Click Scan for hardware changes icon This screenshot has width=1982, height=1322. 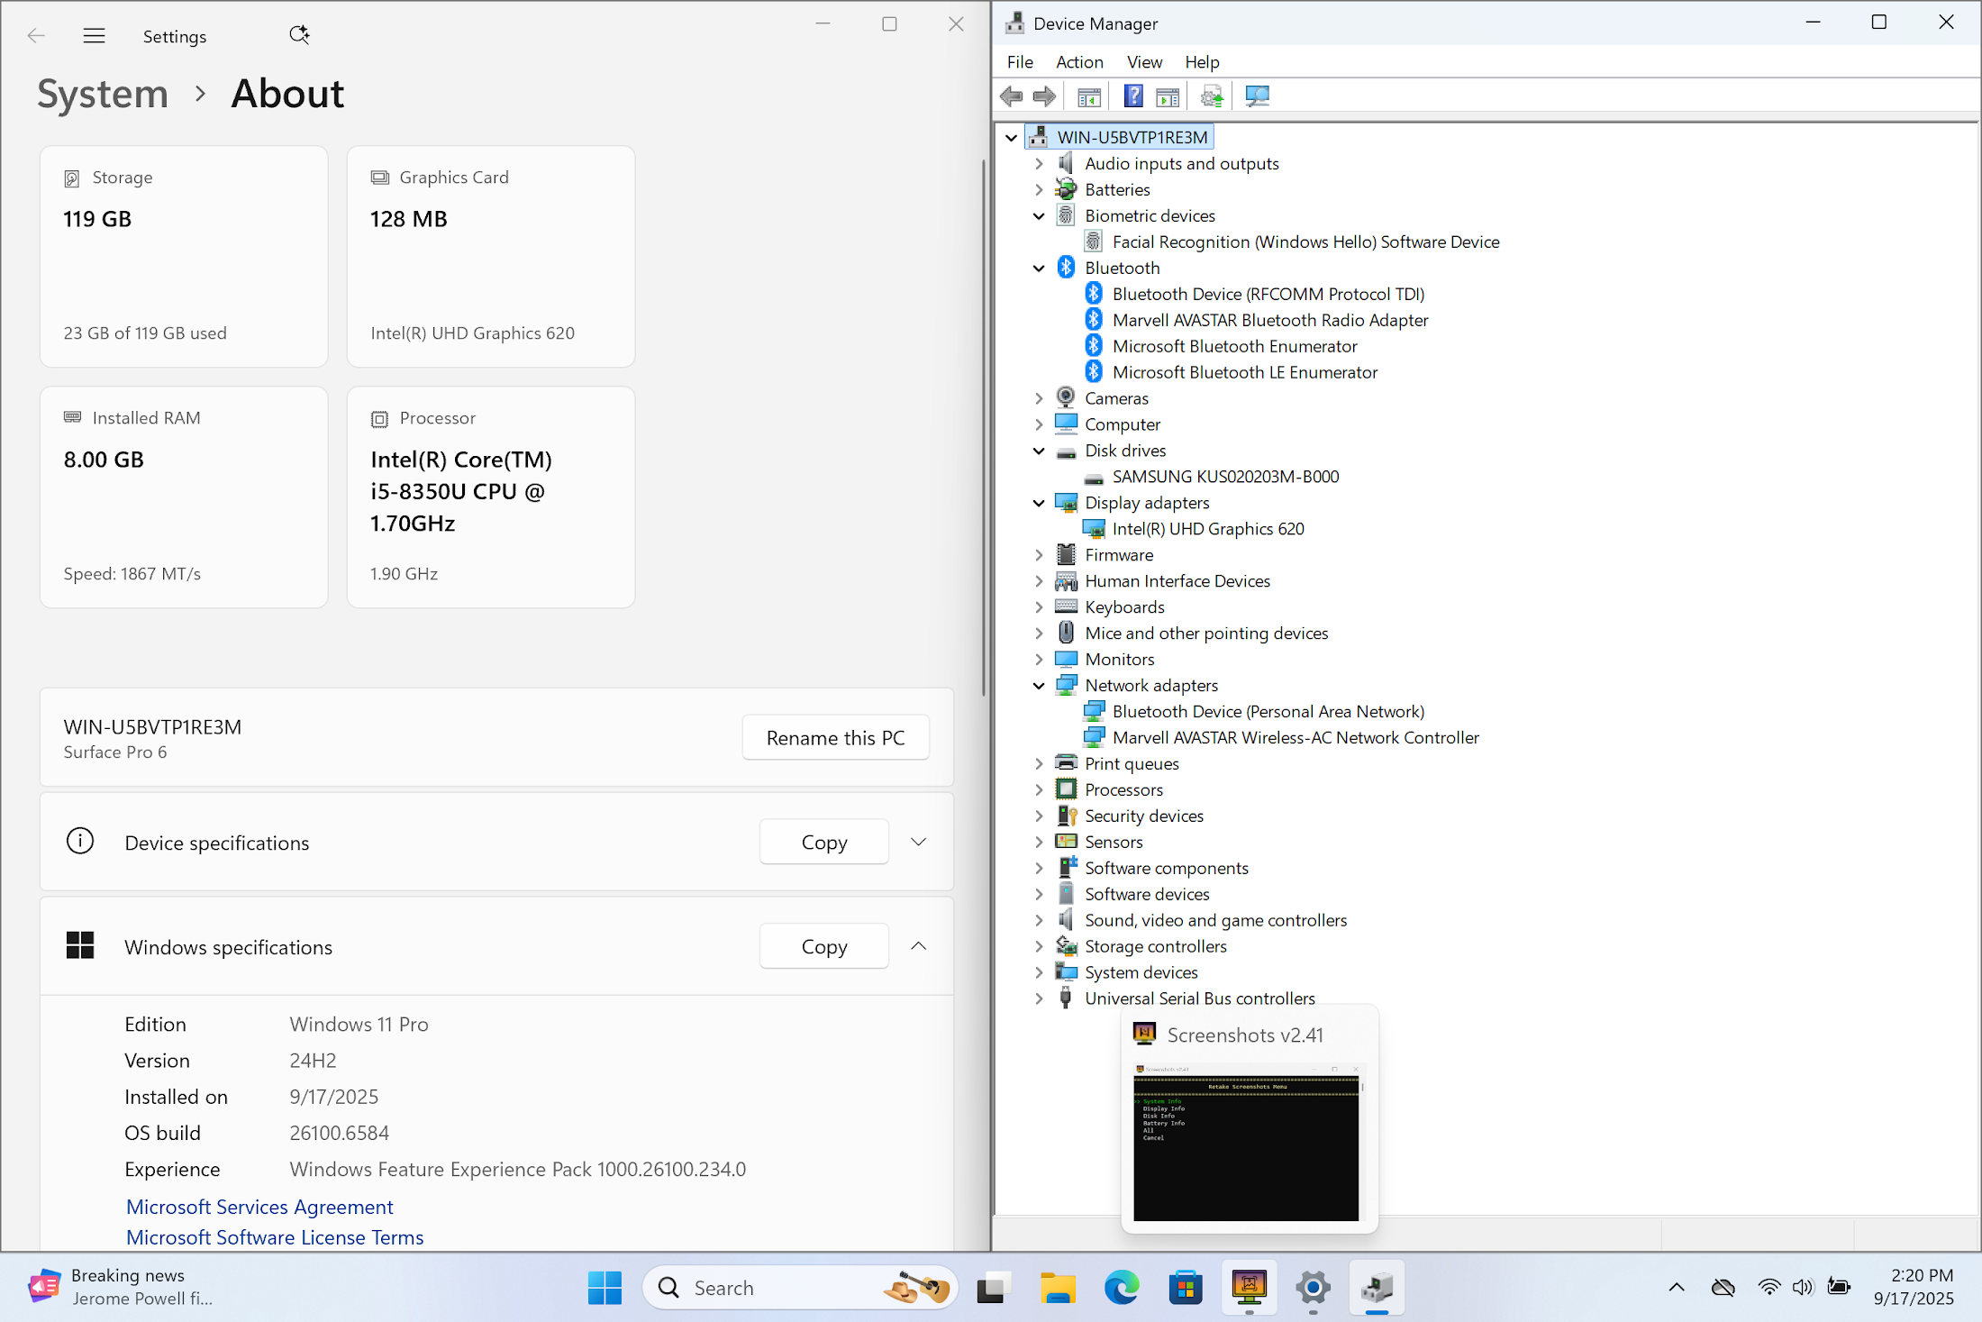(x=1257, y=96)
